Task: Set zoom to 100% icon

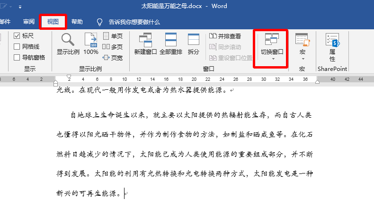Action: (91, 40)
